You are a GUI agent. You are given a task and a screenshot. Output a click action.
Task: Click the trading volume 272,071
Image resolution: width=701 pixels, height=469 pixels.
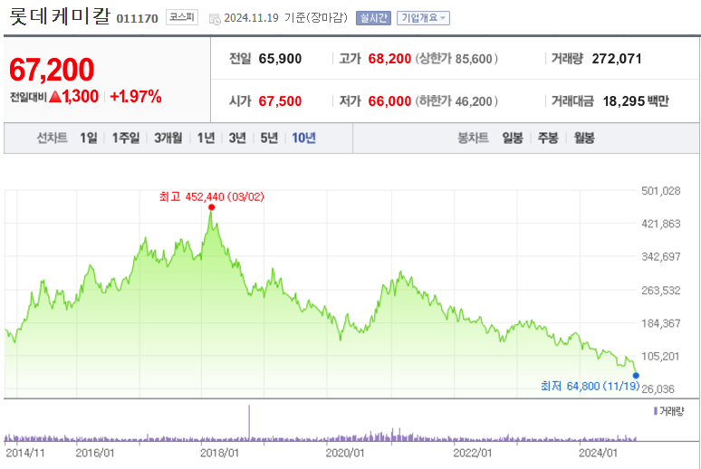click(617, 59)
